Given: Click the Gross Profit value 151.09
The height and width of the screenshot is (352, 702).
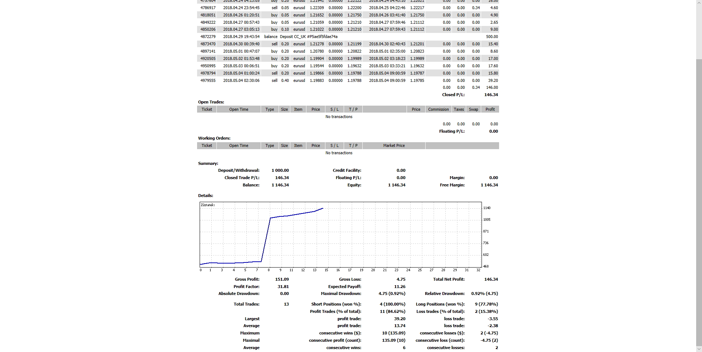Looking at the screenshot, I should point(282,279).
